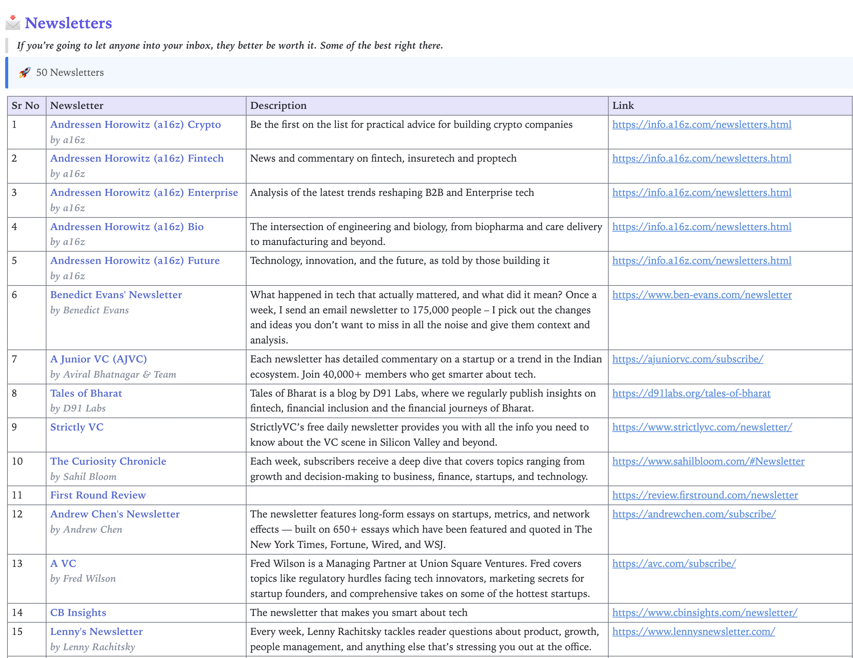This screenshot has height=658, width=853.
Task: Follow the ben-evans.com/newsletter URL
Action: [x=702, y=295]
